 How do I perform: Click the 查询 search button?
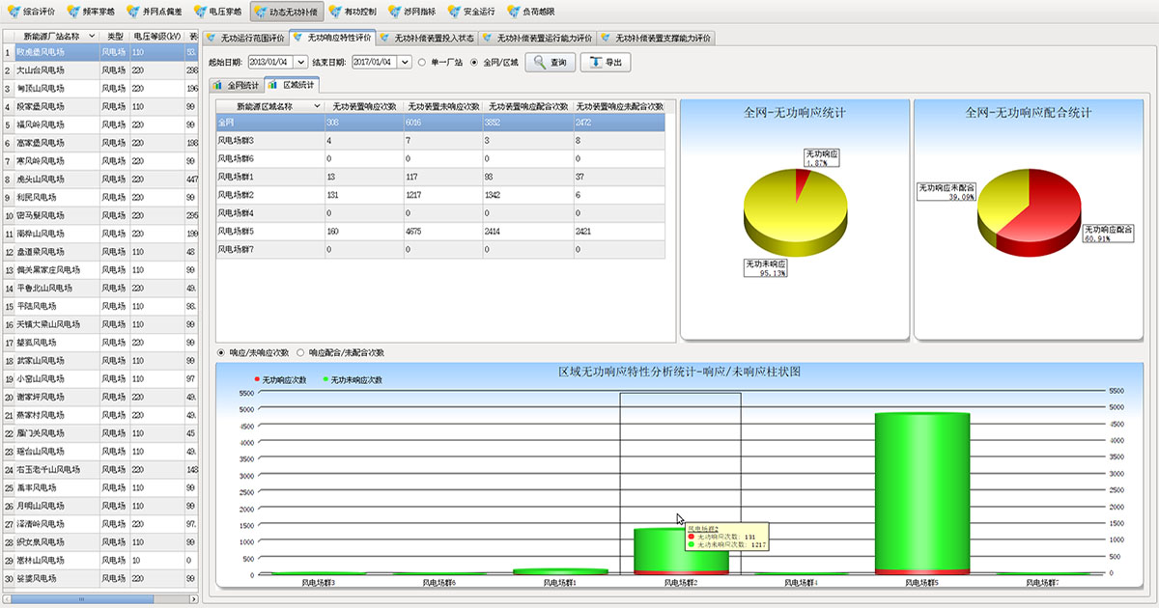551,63
